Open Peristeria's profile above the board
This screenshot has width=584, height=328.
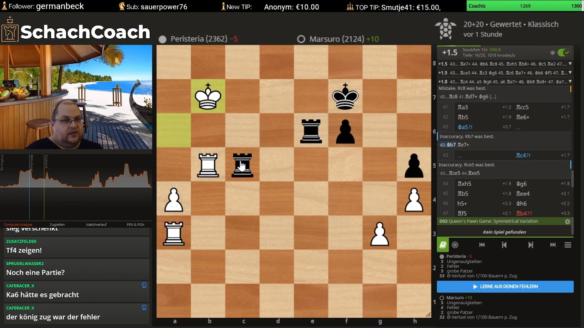[198, 39]
